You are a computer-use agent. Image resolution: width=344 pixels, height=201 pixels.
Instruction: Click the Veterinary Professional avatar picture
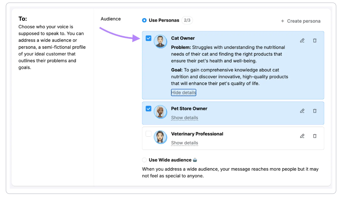point(160,137)
